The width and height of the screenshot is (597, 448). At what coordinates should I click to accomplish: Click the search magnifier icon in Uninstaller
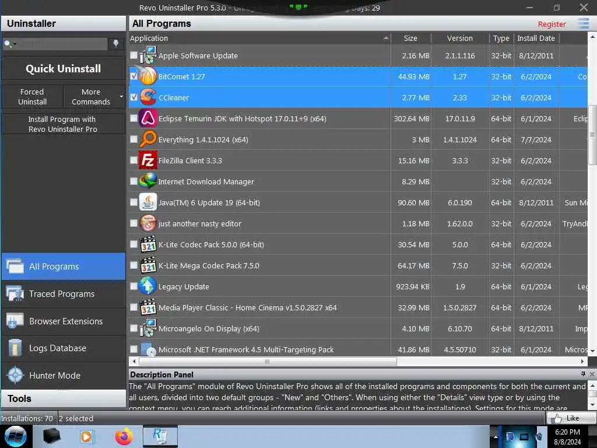(x=7, y=44)
